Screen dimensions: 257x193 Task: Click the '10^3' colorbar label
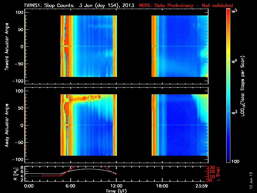[234, 112]
